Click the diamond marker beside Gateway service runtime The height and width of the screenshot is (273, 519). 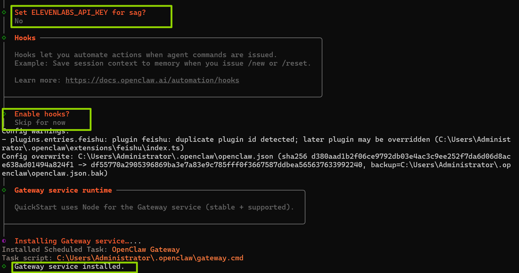[4, 190]
